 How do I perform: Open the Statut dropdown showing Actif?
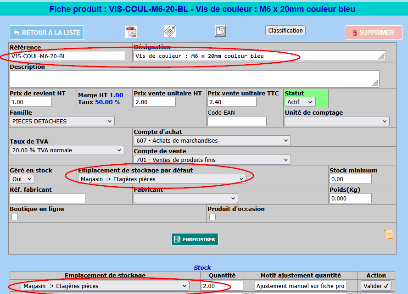coord(300,102)
